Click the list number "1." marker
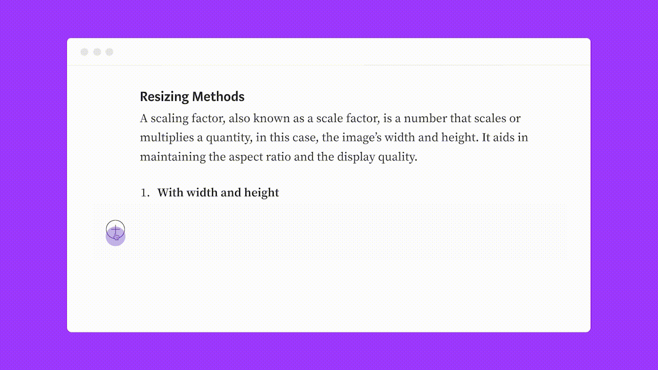Viewport: 658px width, 370px height. [x=145, y=193]
